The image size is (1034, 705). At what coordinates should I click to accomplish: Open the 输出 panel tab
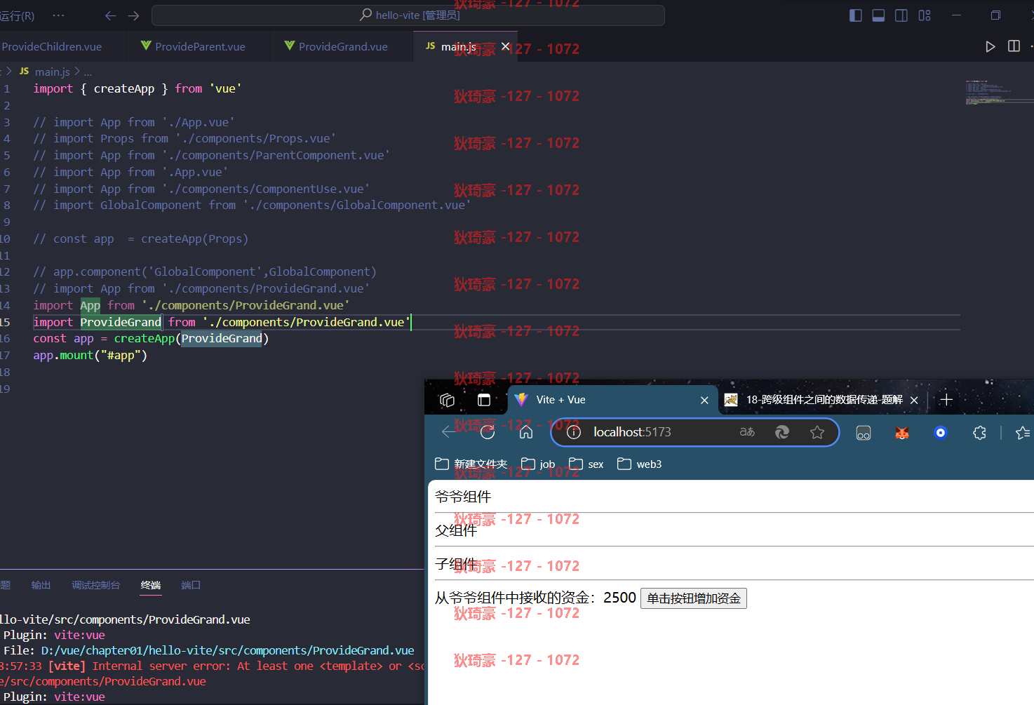point(41,585)
